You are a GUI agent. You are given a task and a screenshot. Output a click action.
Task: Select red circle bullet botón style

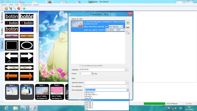[x=12, y=23]
